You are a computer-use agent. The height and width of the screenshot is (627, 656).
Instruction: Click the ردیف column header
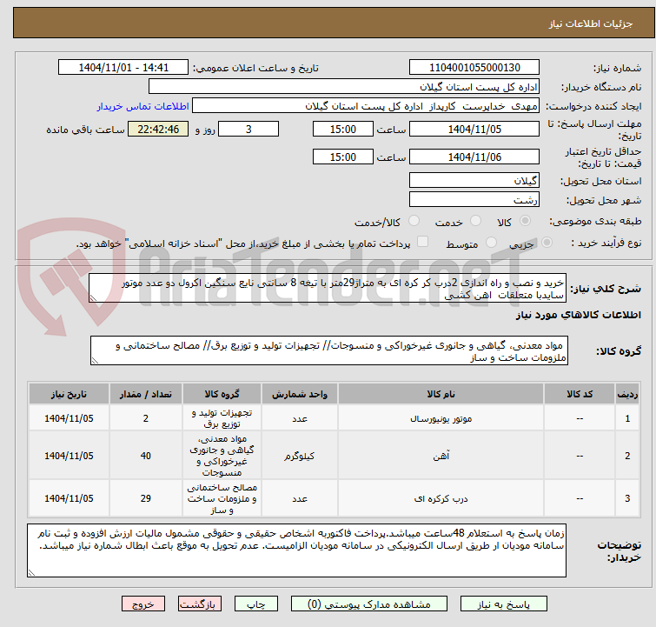tap(627, 394)
